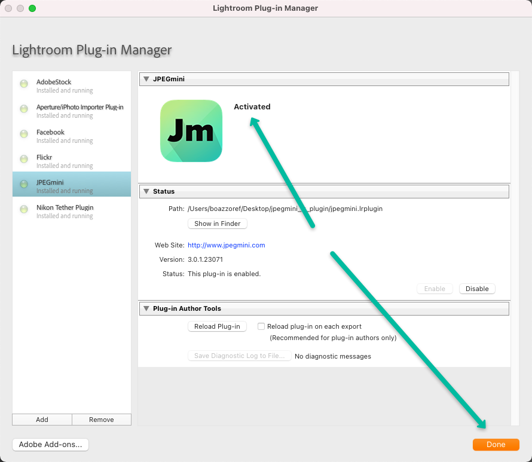Click the version number 3.0.1.23071
Image resolution: width=532 pixels, height=462 pixels.
coord(205,259)
